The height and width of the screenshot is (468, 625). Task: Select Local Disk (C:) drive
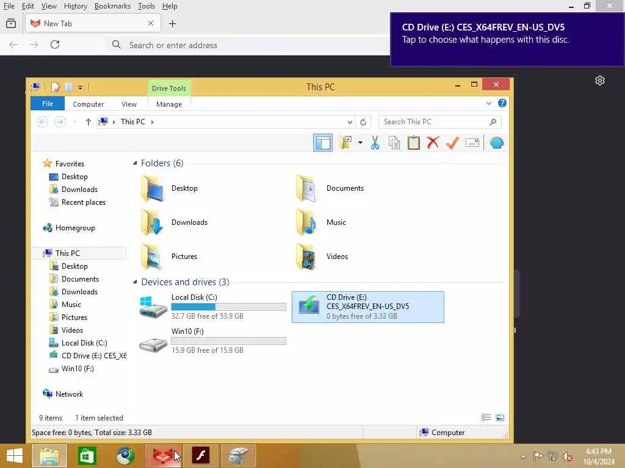click(x=212, y=307)
